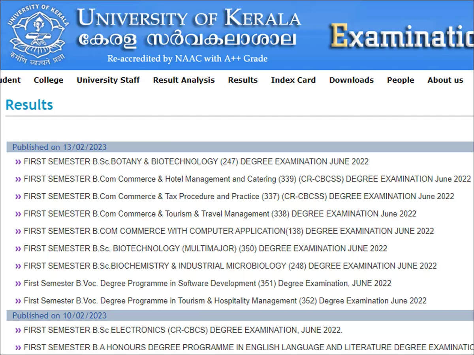Open B.Sc Electronics (CR-CBCS) result link
474x355 pixels.
[183, 330]
